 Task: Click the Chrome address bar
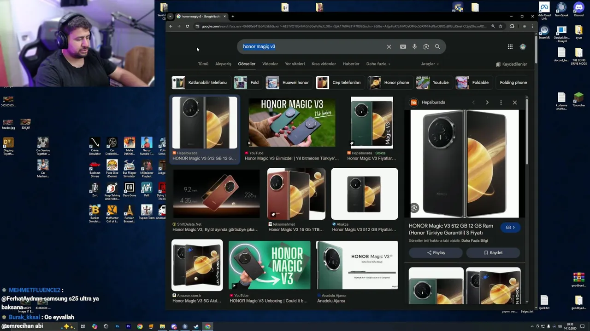point(343,26)
